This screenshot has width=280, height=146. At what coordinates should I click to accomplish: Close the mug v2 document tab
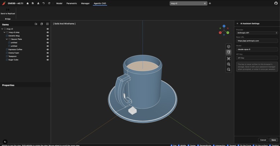[205, 3]
